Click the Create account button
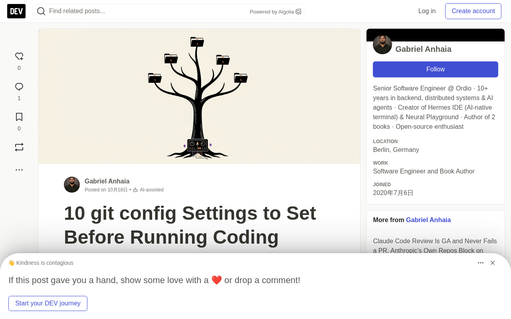511x319 pixels. pyautogui.click(x=473, y=11)
